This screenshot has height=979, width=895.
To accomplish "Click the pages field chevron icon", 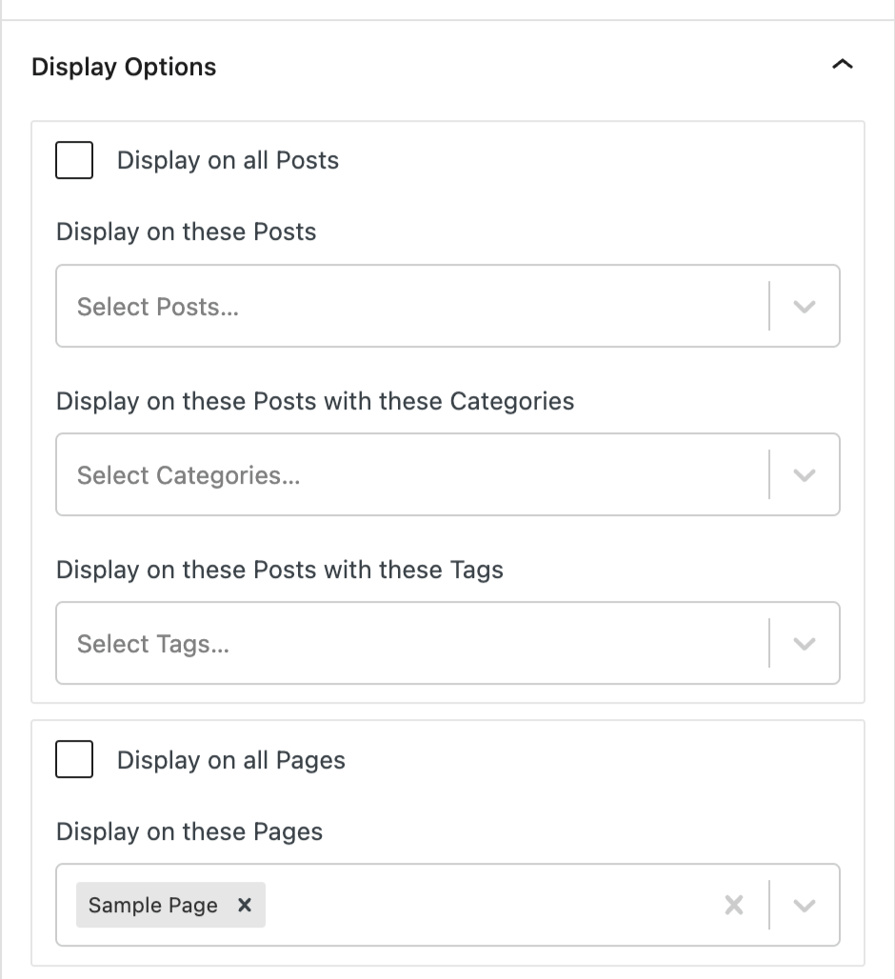I will (805, 905).
